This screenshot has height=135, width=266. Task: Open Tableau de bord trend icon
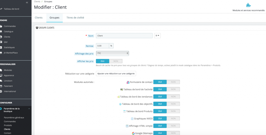tap(1, 9)
